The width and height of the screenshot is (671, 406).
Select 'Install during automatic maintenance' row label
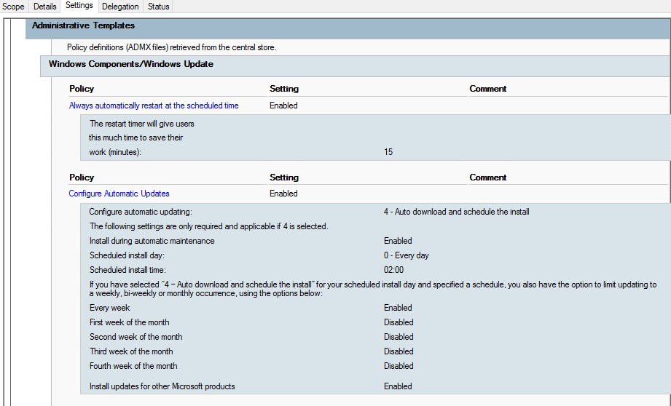click(x=152, y=241)
